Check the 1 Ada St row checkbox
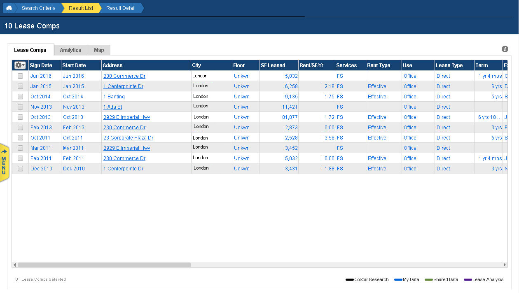This screenshot has height=293, width=519. (x=20, y=107)
